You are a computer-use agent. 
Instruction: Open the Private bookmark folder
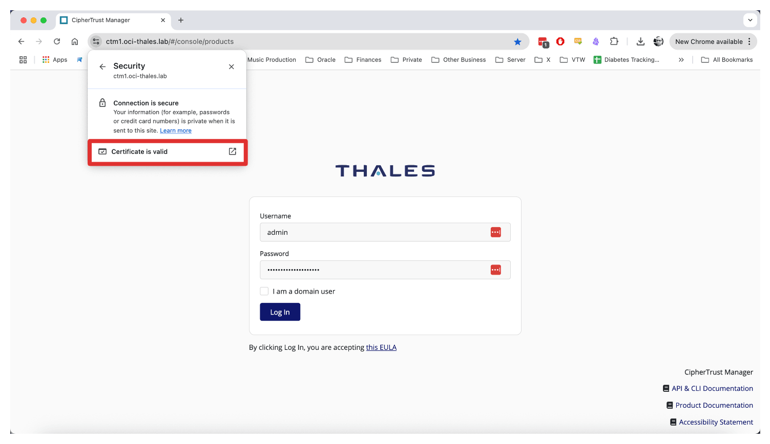click(406, 60)
